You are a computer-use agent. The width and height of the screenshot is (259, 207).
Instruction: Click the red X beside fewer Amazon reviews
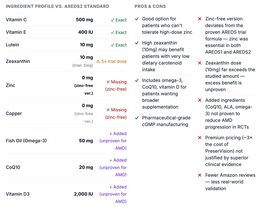point(200,175)
